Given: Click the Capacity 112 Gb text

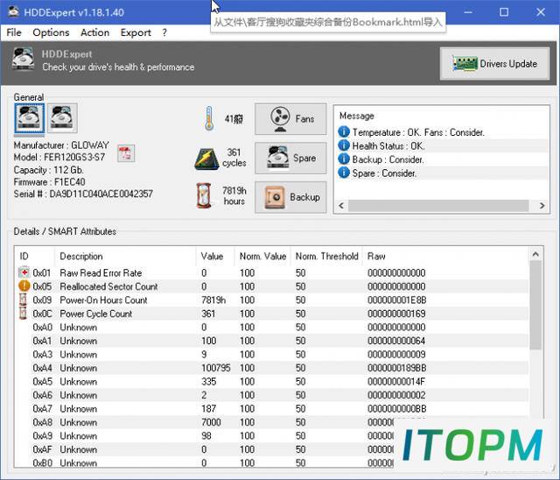Looking at the screenshot, I should [49, 170].
